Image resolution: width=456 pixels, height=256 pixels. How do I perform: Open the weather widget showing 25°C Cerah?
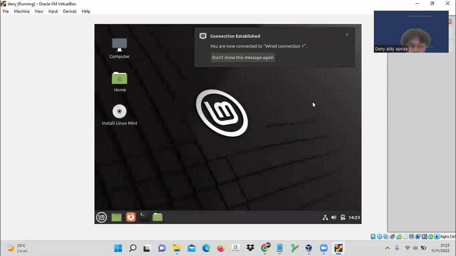point(17,248)
